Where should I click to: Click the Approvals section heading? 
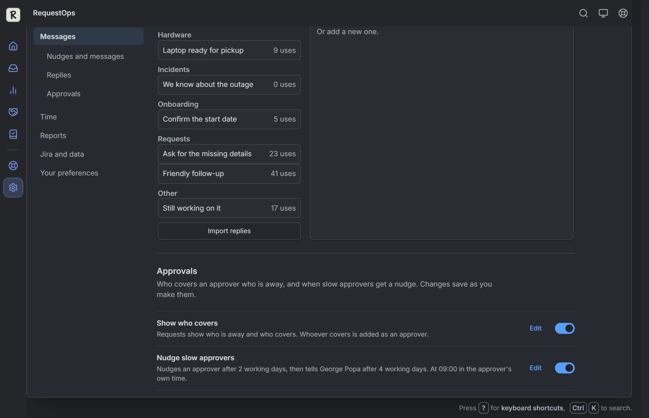tap(177, 271)
